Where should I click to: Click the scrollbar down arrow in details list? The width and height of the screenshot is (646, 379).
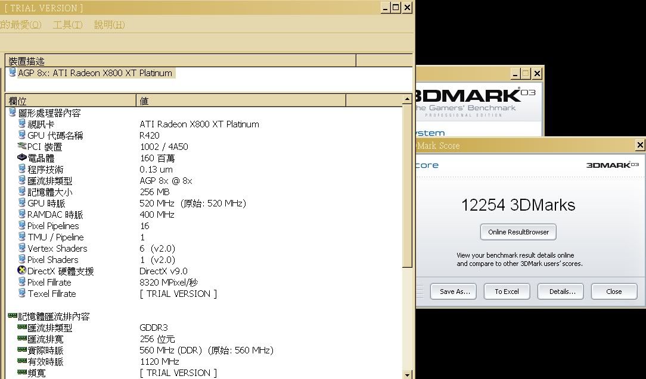[407, 374]
